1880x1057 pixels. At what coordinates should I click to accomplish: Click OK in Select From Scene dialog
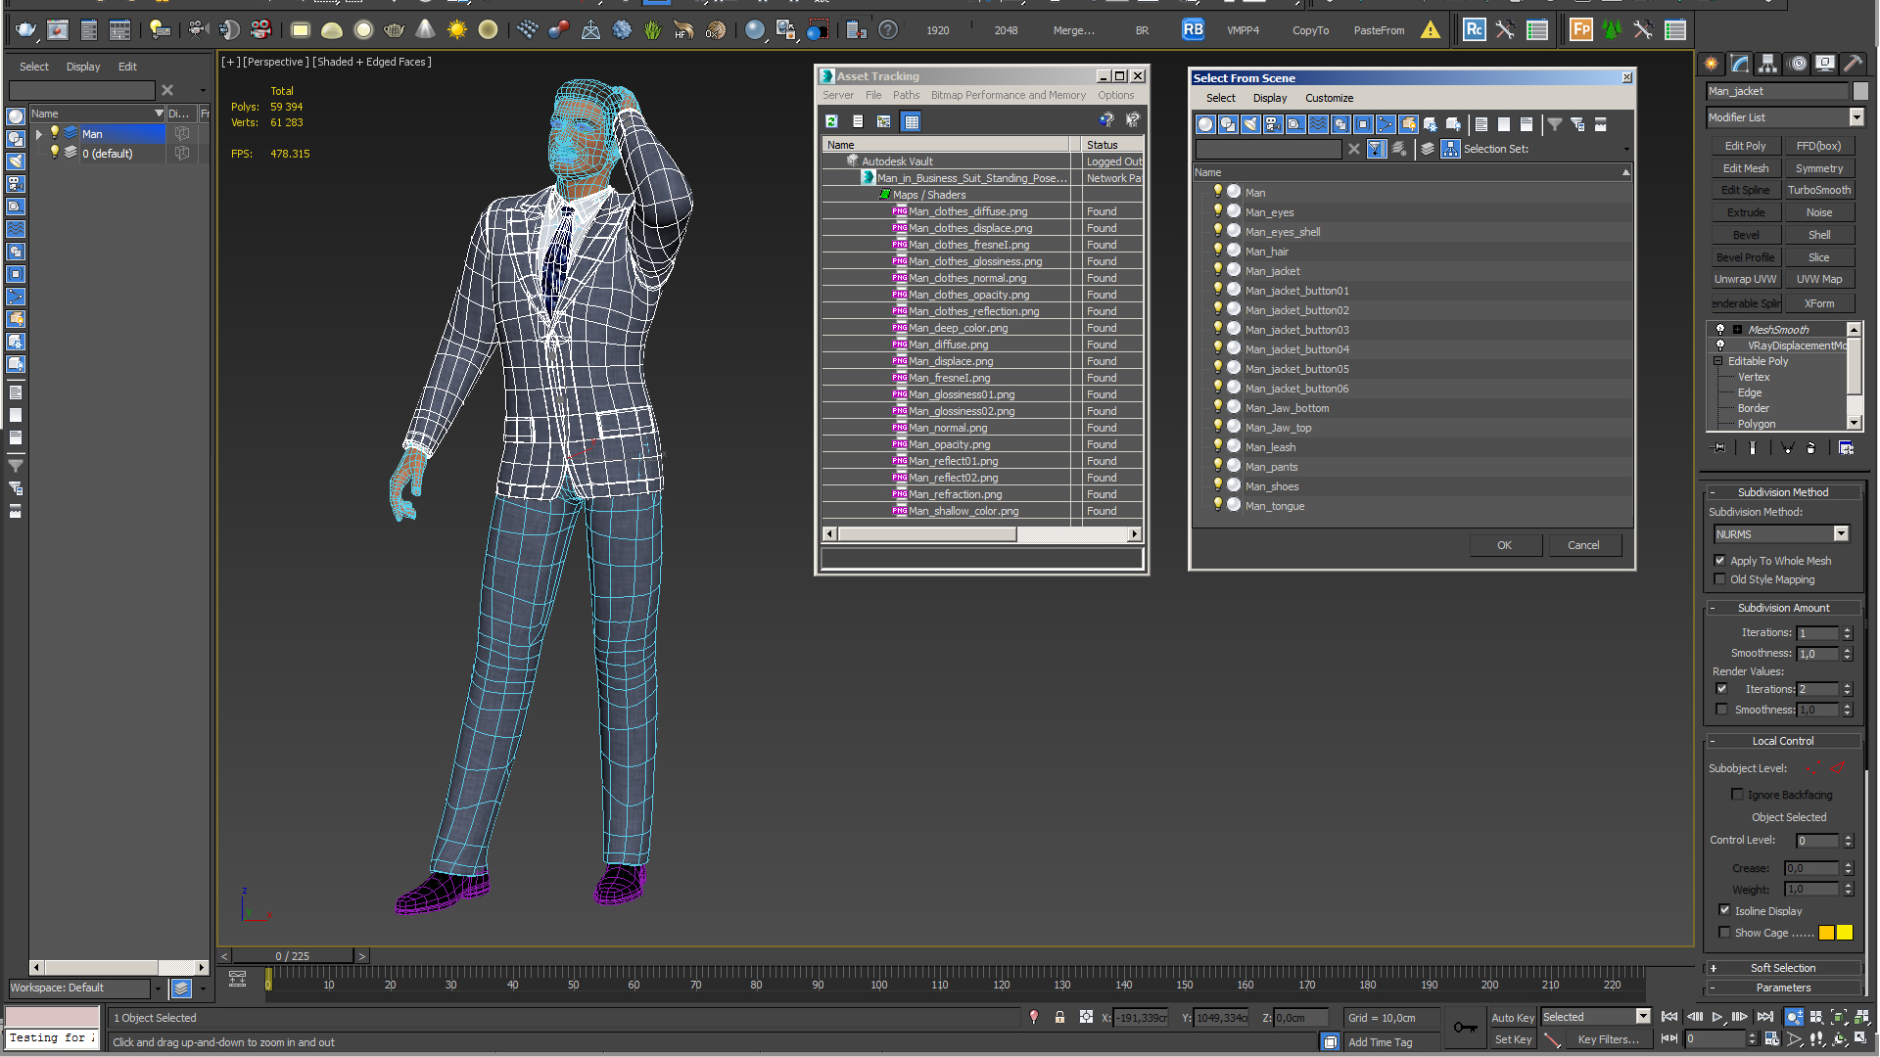point(1505,545)
